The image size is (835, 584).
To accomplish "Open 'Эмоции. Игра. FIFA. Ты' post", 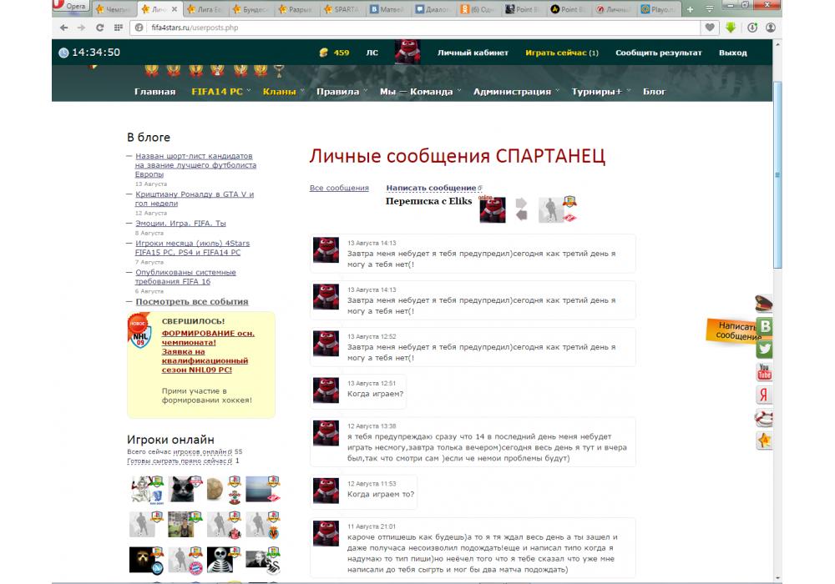I will (180, 223).
